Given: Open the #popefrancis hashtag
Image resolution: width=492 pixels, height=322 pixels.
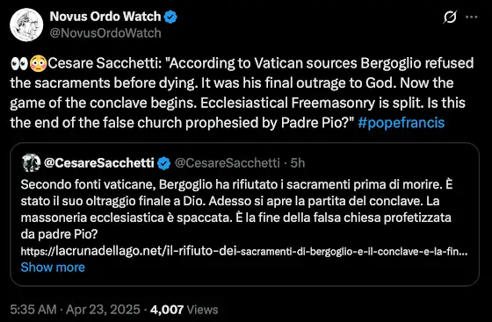Looking at the screenshot, I should (x=401, y=123).
